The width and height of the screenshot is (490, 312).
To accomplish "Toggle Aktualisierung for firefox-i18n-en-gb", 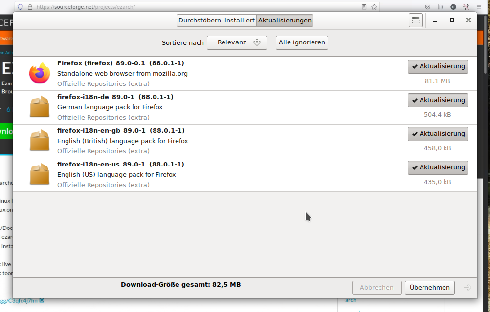I will click(x=438, y=134).
